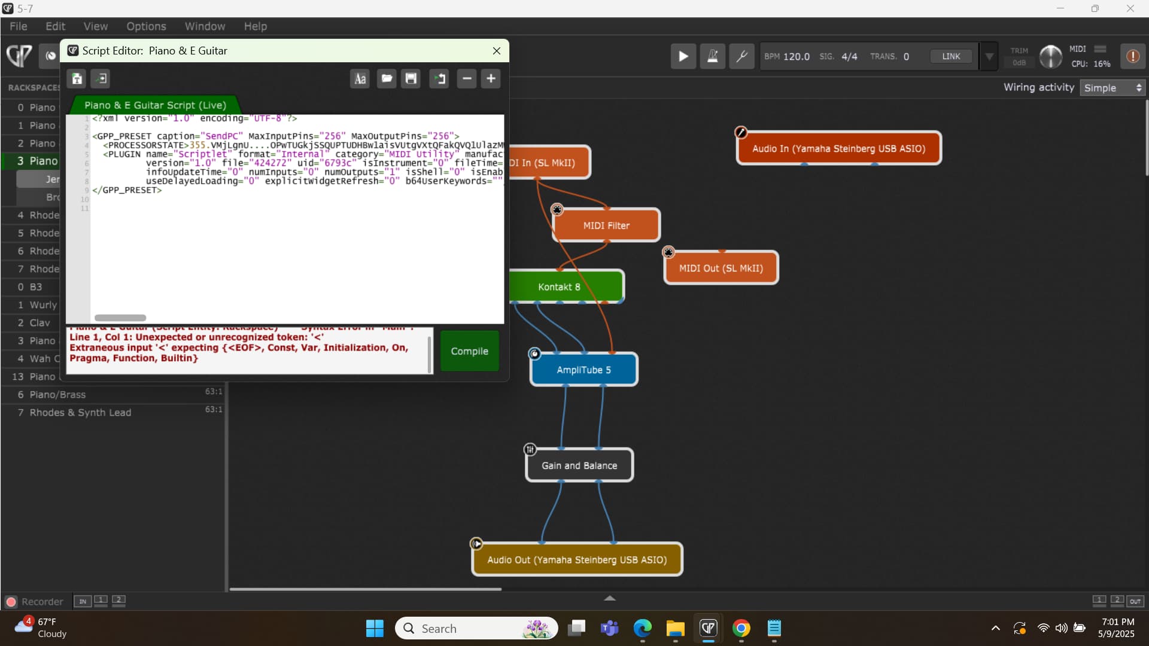Show hidden system tray icons

(x=995, y=628)
